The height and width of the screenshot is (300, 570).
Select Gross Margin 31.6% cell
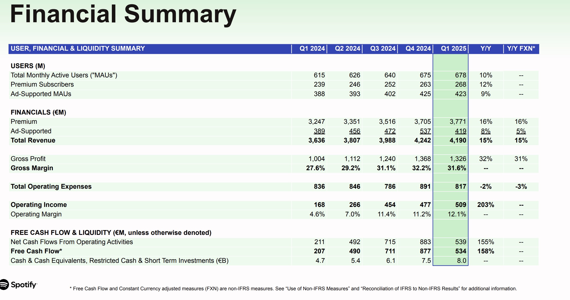(457, 168)
